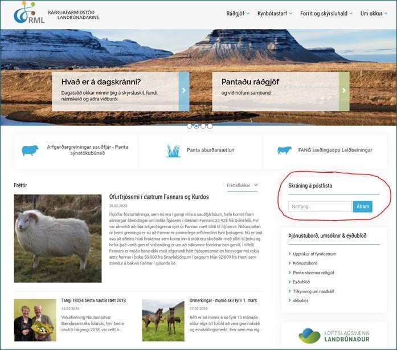
Task: Click the Loftslagsvænn Landbúnaður logo
Action: click(x=333, y=335)
